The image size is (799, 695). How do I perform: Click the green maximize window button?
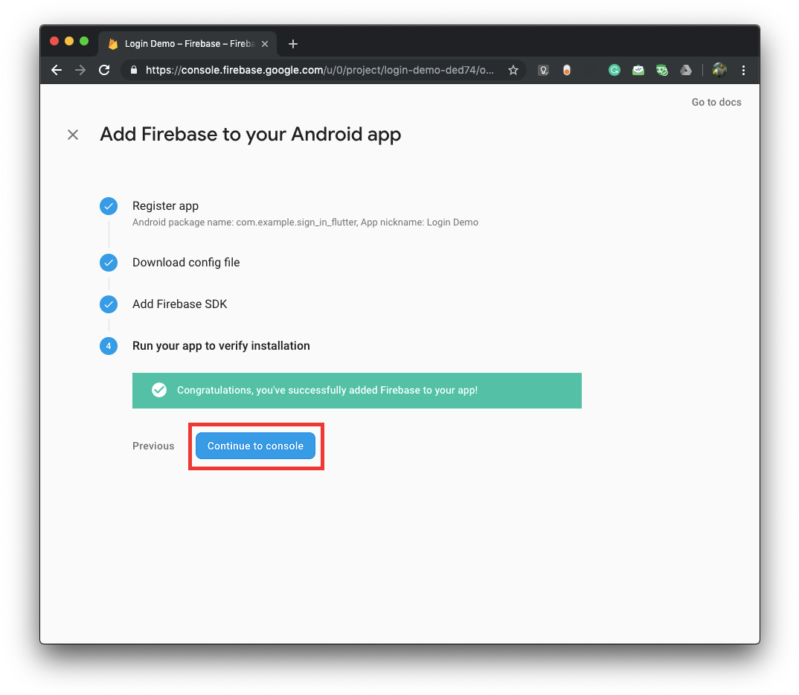(x=84, y=41)
